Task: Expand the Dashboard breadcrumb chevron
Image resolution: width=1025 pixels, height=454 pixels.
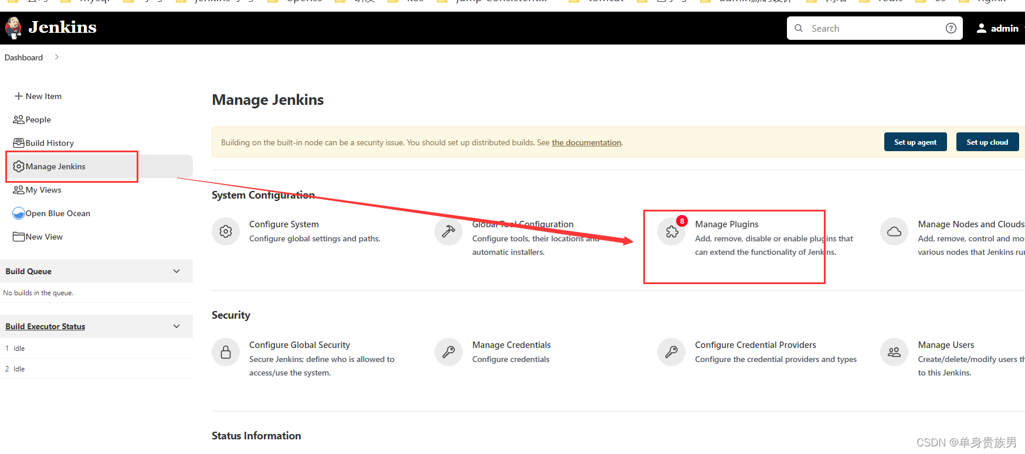Action: 56,57
